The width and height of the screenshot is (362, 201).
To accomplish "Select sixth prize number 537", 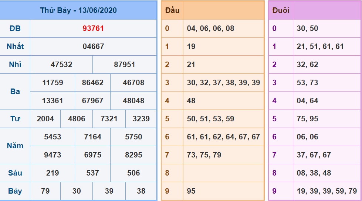I will coord(92,173).
